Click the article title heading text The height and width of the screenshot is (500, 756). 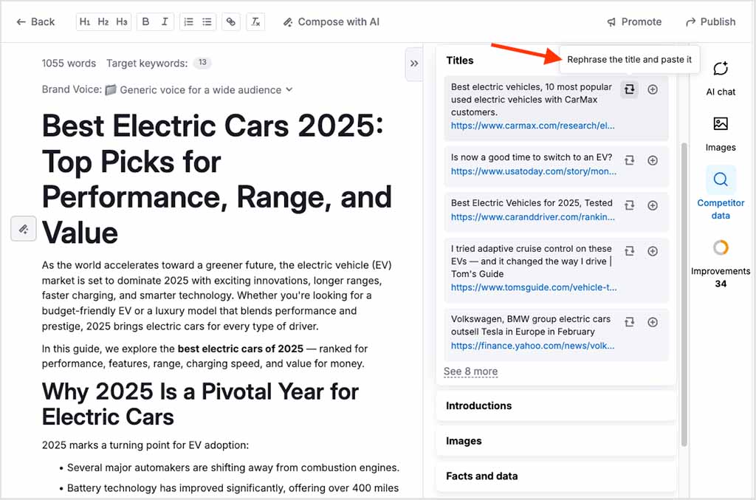pyautogui.click(x=217, y=179)
